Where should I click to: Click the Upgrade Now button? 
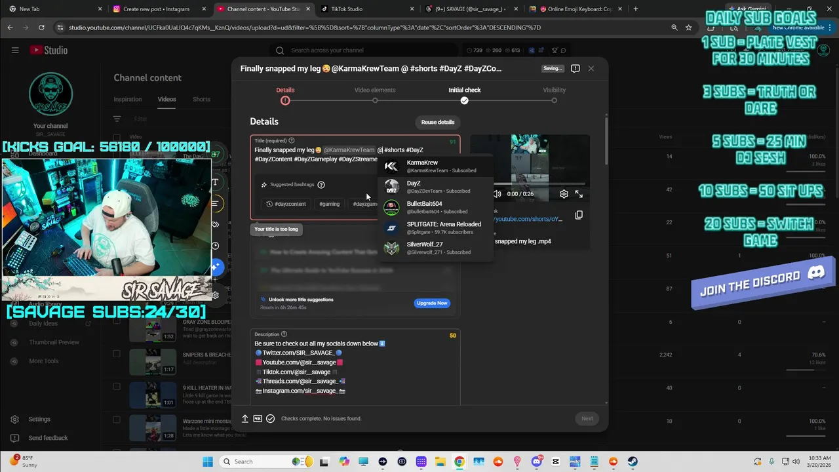coord(432,303)
